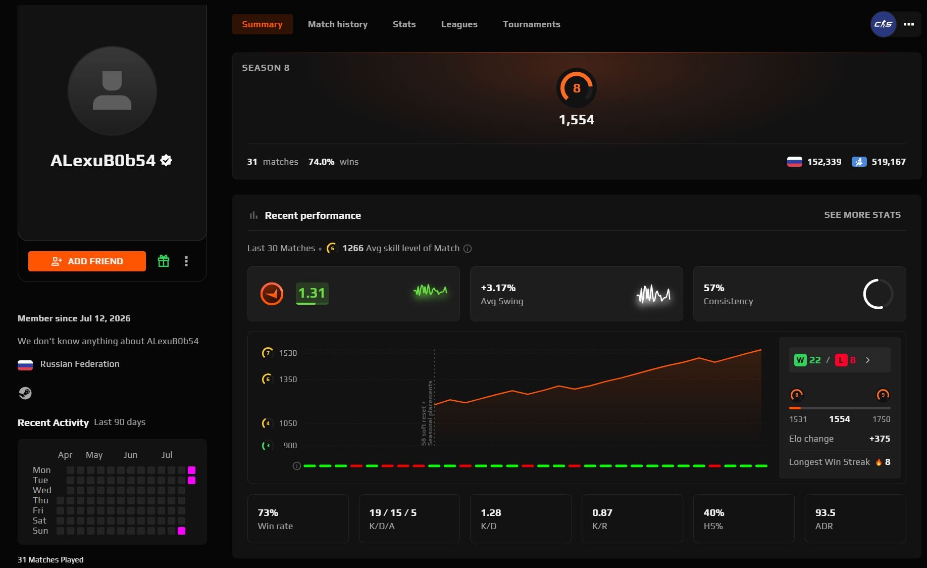Click the CS2 game selector icon
This screenshot has width=927, height=568.
(x=883, y=24)
